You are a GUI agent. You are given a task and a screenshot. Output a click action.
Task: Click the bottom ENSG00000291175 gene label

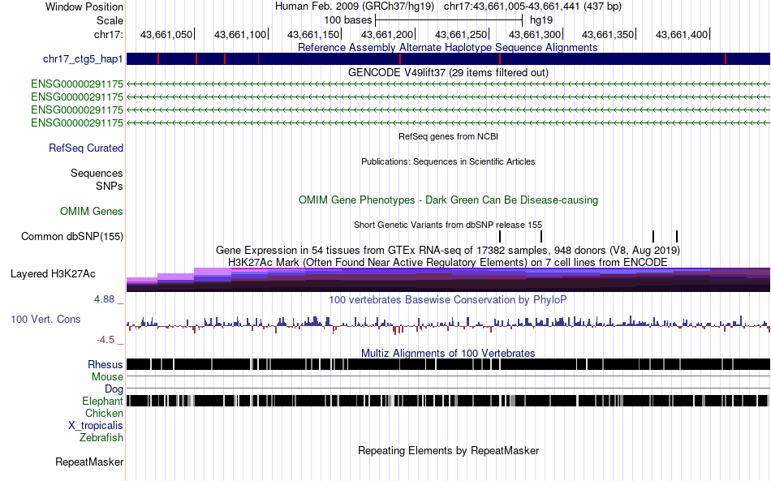pyautogui.click(x=77, y=122)
